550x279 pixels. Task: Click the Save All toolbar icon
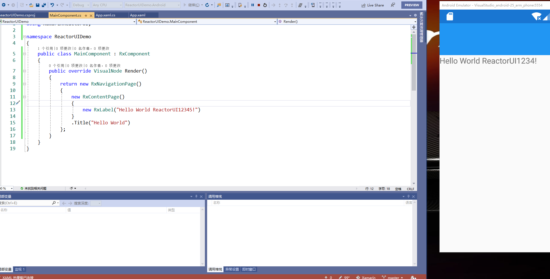pos(44,5)
